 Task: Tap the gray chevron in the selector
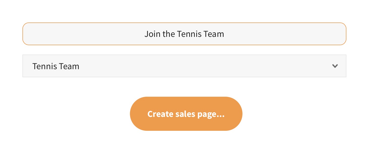[x=335, y=66]
